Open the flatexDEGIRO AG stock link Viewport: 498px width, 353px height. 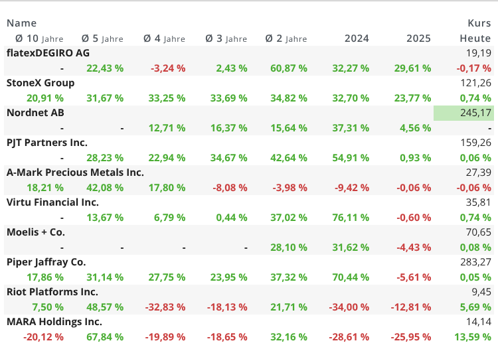tap(48, 53)
